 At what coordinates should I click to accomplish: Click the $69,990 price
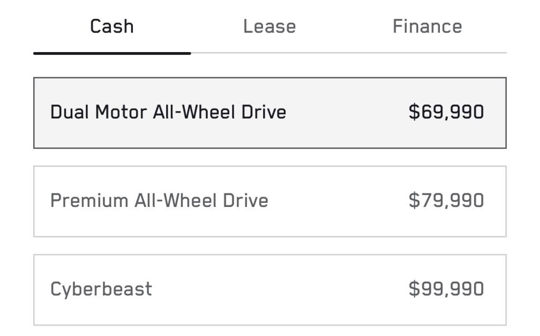tap(446, 112)
